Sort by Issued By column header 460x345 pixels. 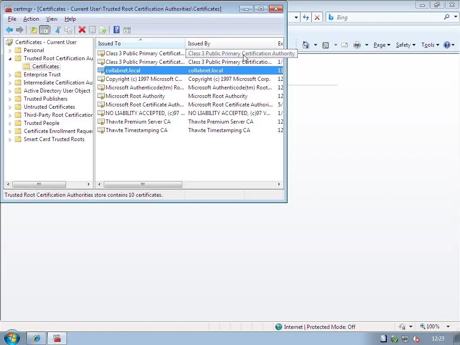point(230,44)
